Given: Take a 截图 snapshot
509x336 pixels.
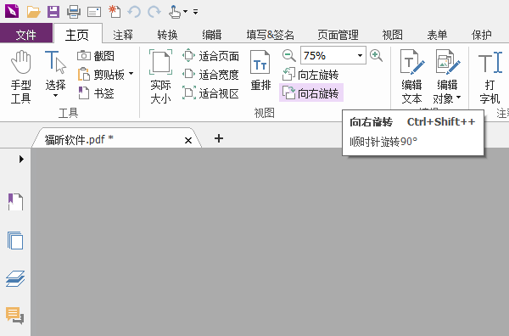Looking at the screenshot, I should 96,56.
